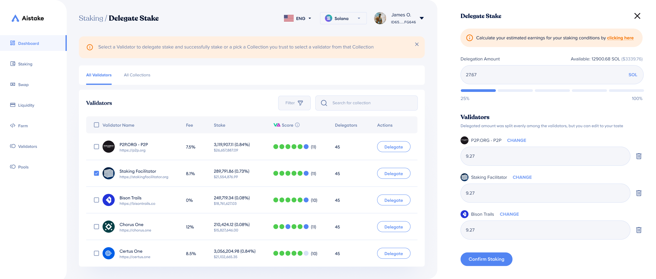Image resolution: width=656 pixels, height=279 pixels.
Task: Click Bison Trails logo in table
Action: [108, 200]
